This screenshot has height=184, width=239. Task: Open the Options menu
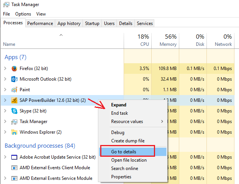tap(23, 14)
